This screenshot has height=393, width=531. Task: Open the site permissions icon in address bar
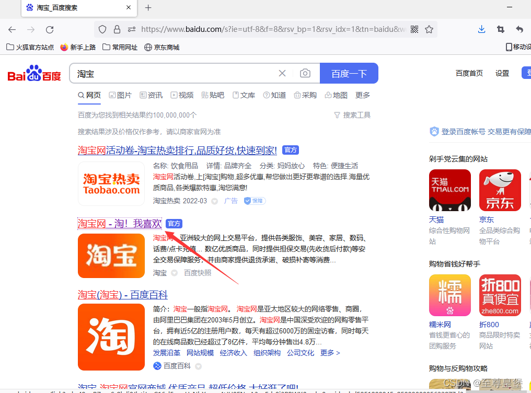pos(132,29)
